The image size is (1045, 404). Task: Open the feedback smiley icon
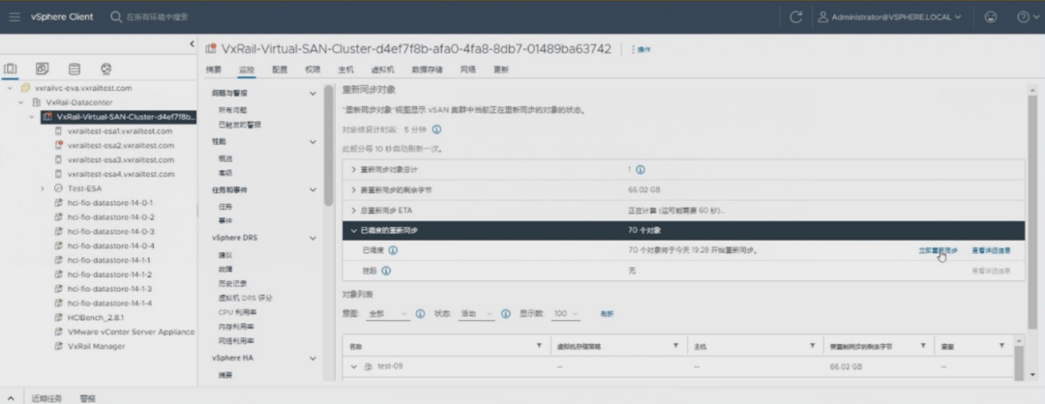pyautogui.click(x=991, y=17)
